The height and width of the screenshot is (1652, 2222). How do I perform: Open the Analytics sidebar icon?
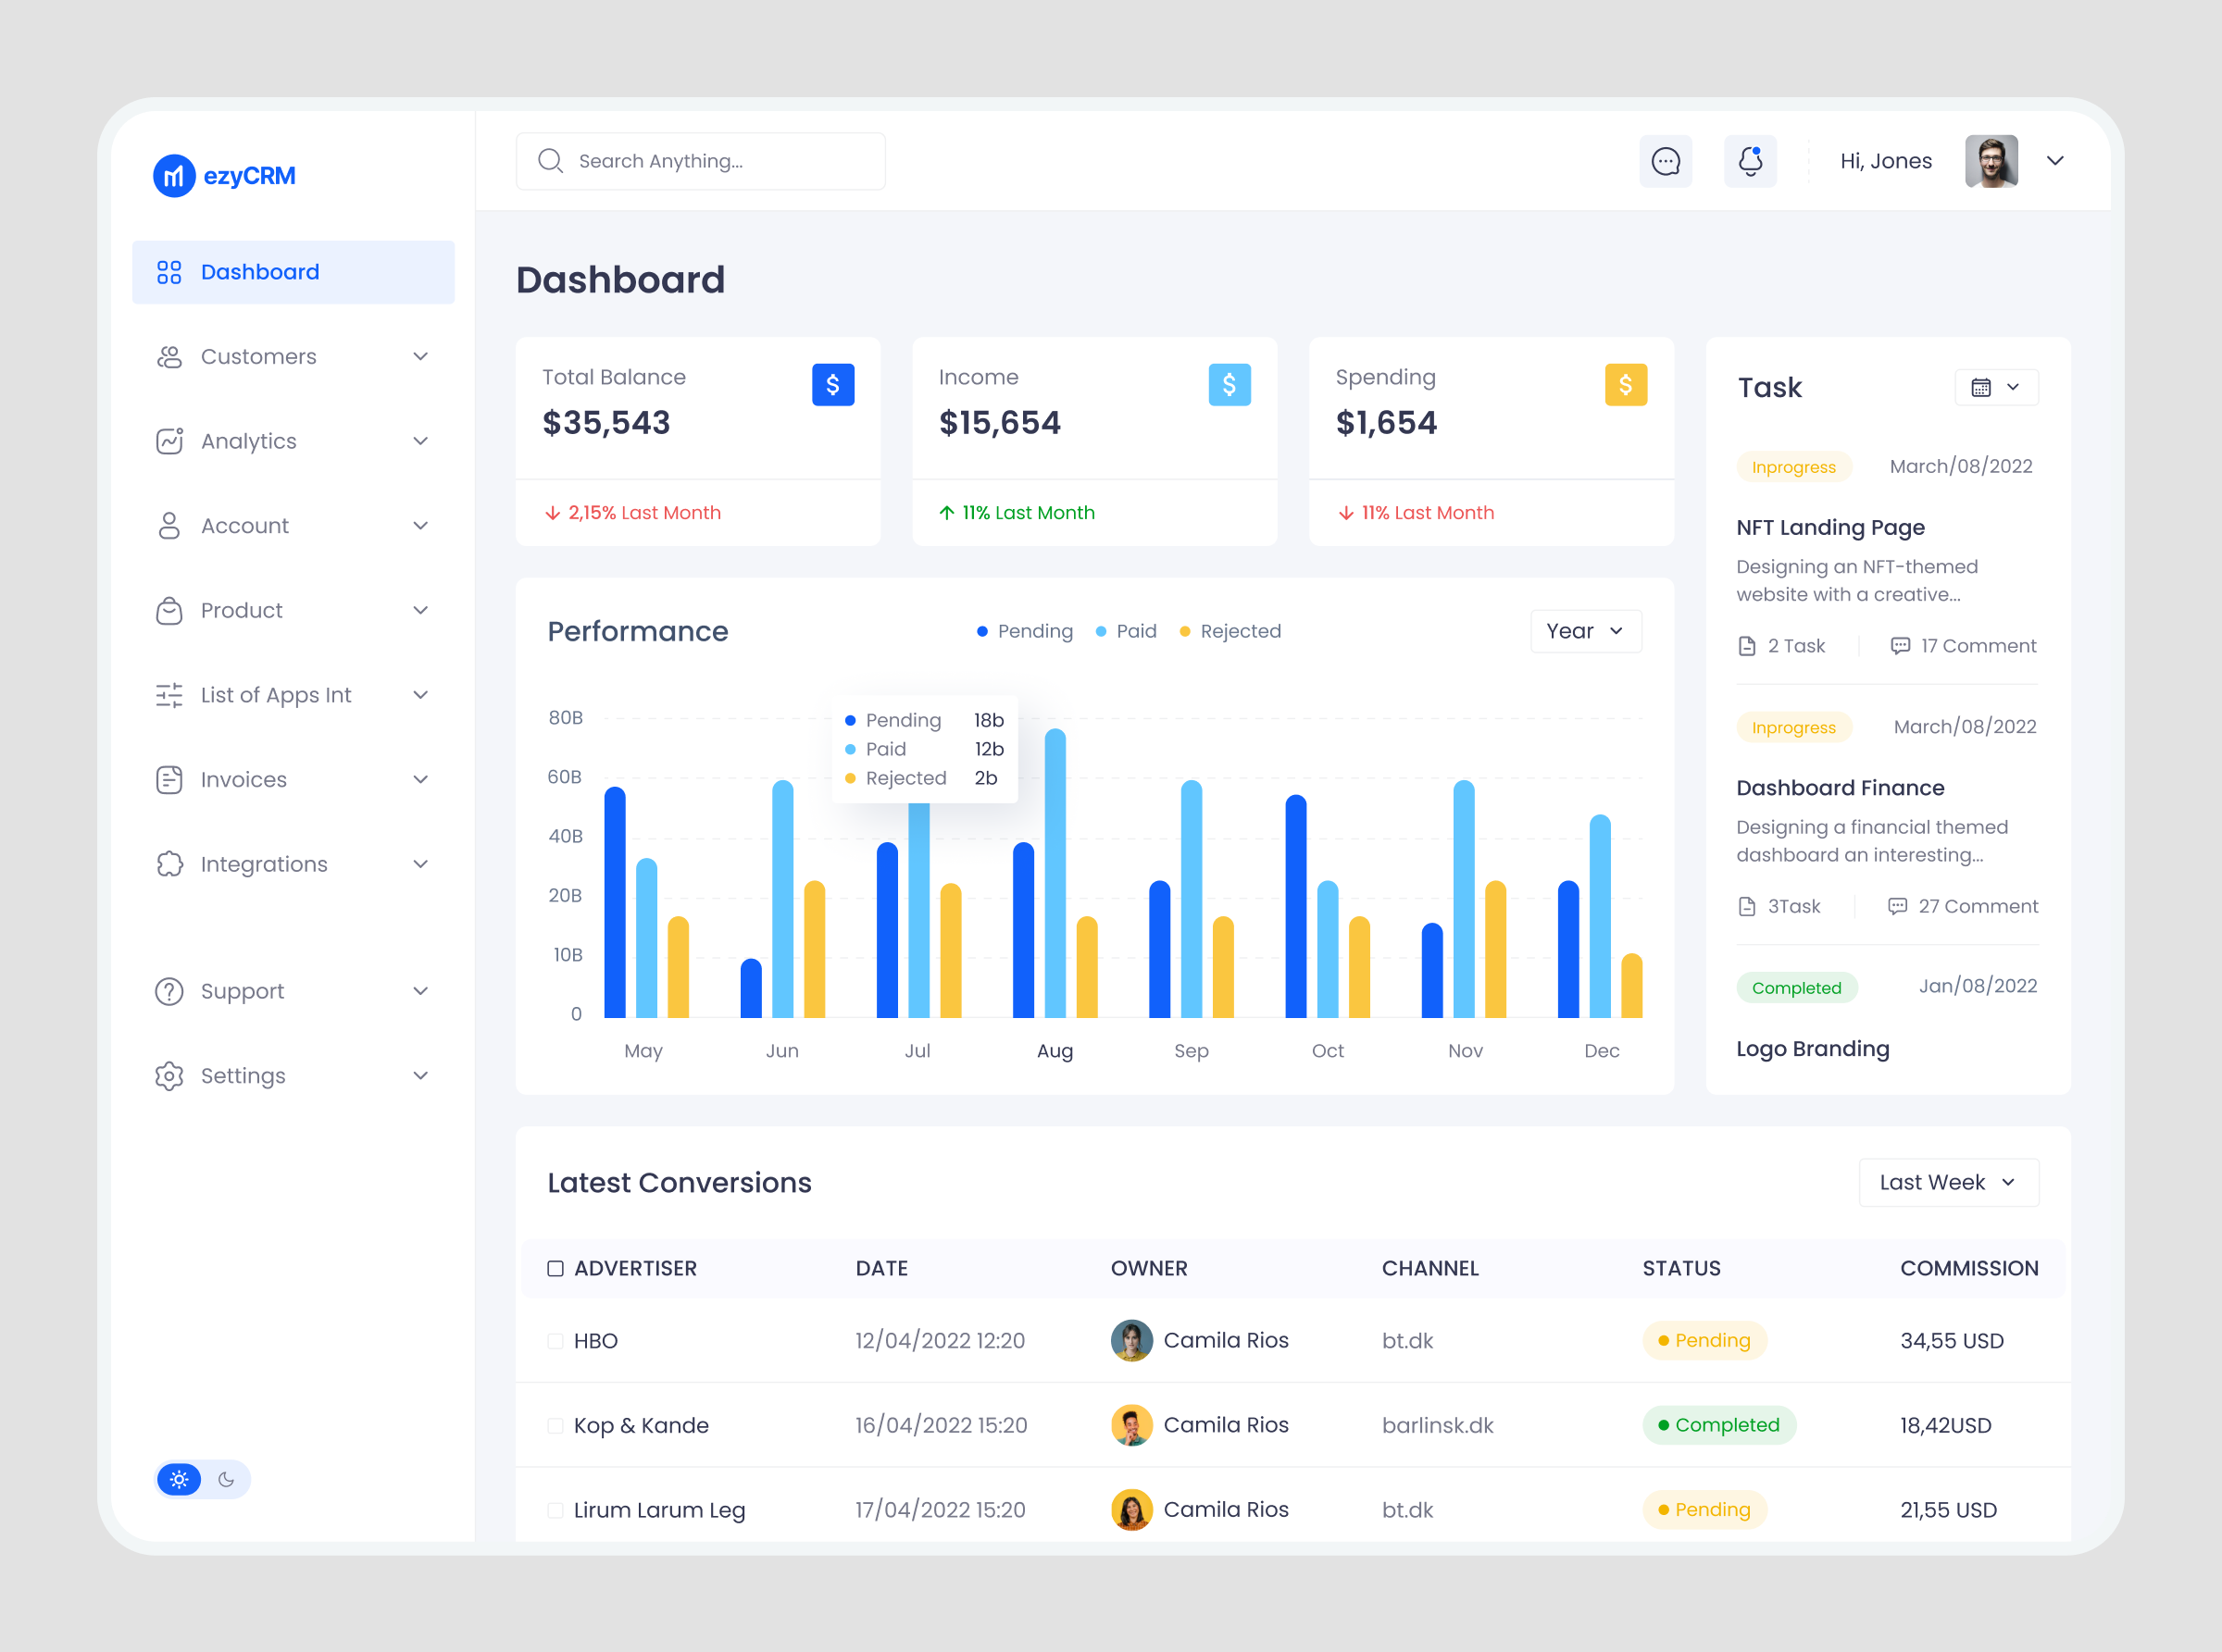tap(169, 441)
